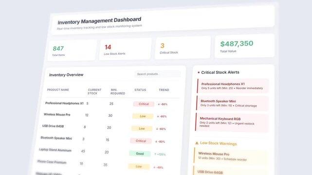The height and width of the screenshot is (175, 312).
Task: Open the Wireless Mouse Pro low stock warning
Action: tap(231, 157)
